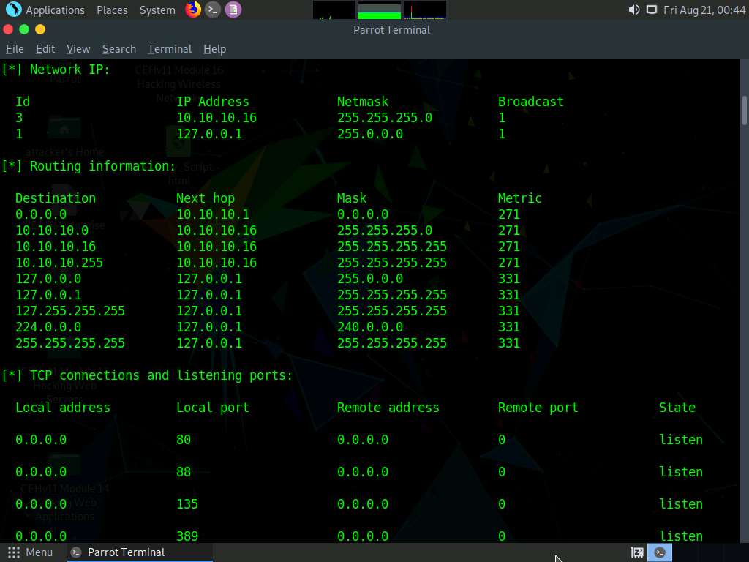The height and width of the screenshot is (562, 749).
Task: Click the volume speaker icon
Action: (634, 10)
